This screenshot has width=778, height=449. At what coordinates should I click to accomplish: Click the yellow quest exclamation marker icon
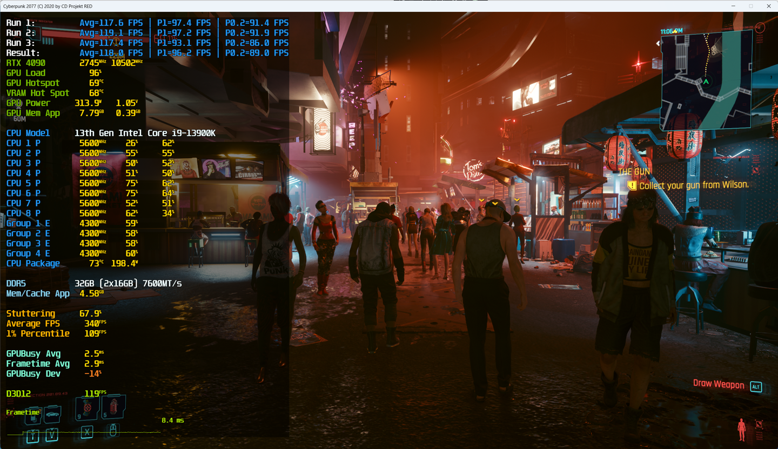632,185
